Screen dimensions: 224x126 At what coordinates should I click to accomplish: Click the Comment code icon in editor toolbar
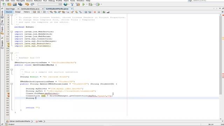pos(104,12)
